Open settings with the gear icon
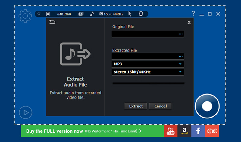Image resolution: width=241 pixels, height=142 pixels. (x=25, y=16)
